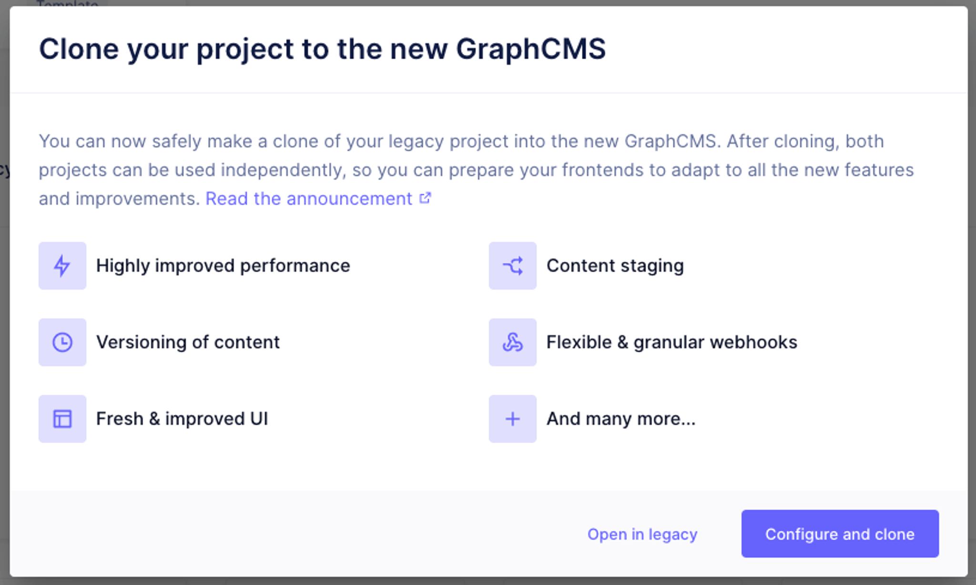Choose Open in legacy
976x585 pixels.
(x=642, y=534)
